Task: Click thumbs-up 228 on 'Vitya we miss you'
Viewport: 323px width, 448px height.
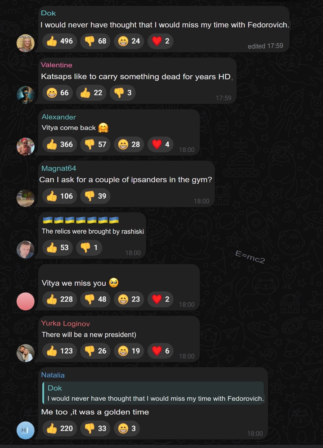Action: pyautogui.click(x=60, y=299)
